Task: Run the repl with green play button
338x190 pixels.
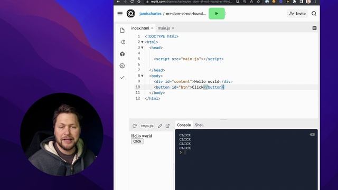Action: click(x=217, y=14)
